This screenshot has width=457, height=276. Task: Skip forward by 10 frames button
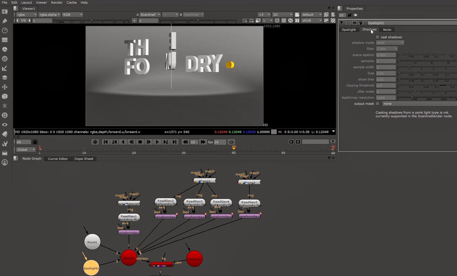[203, 142]
